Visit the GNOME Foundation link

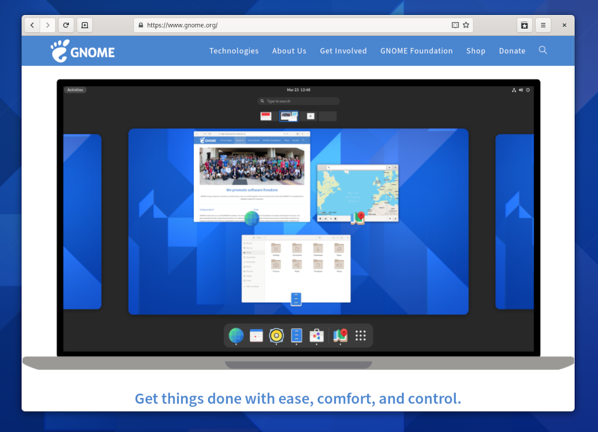[x=416, y=51]
